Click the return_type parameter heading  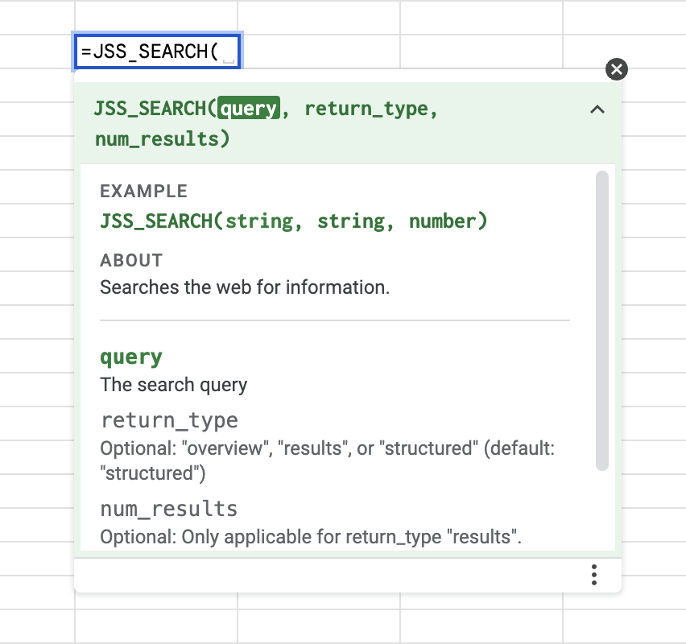click(169, 420)
